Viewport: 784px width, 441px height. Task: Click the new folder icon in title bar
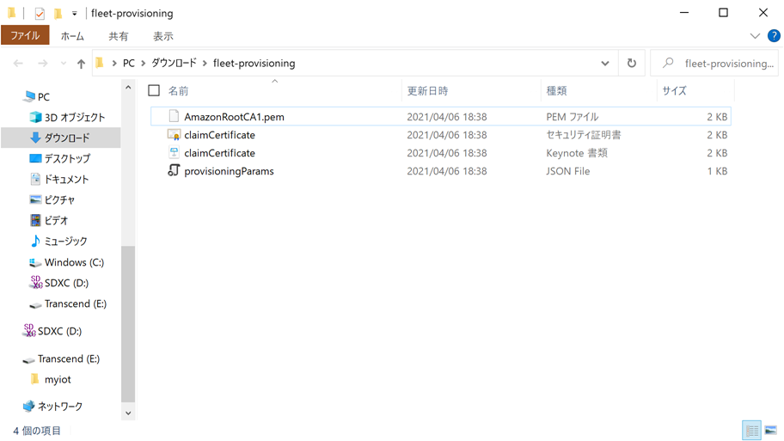click(58, 14)
